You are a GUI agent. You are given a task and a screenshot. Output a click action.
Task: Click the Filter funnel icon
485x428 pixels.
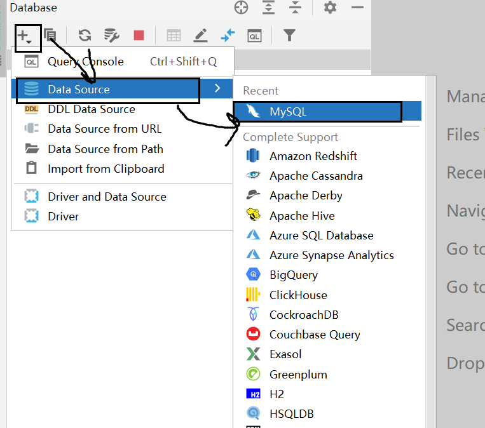[x=289, y=35]
